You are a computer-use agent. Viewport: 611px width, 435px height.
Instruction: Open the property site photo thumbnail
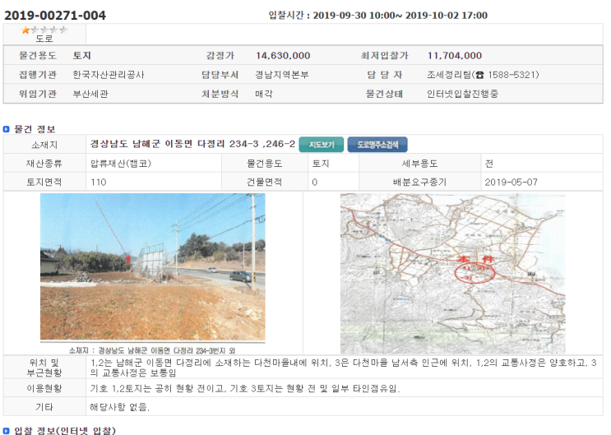(x=153, y=267)
